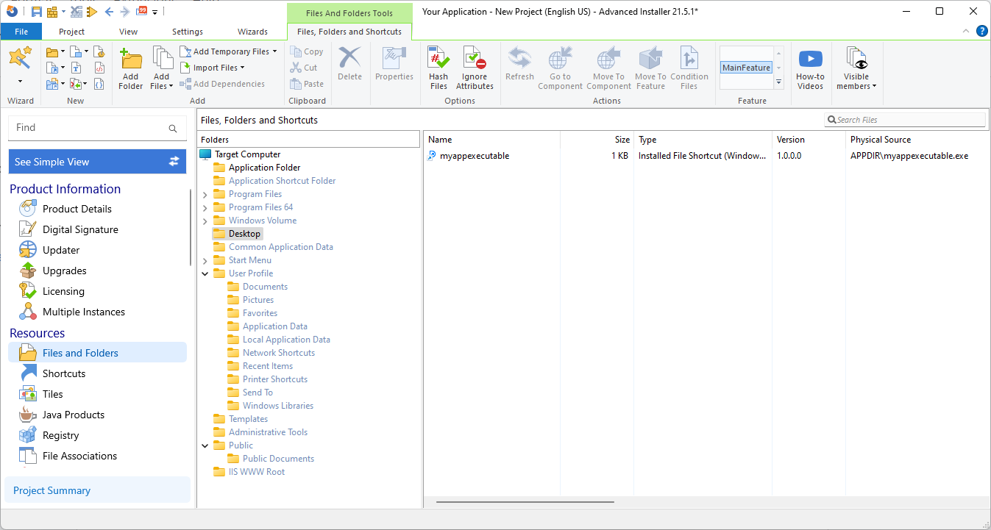The image size is (991, 530).
Task: Expand the Start Menu folder node
Action: click(x=205, y=260)
